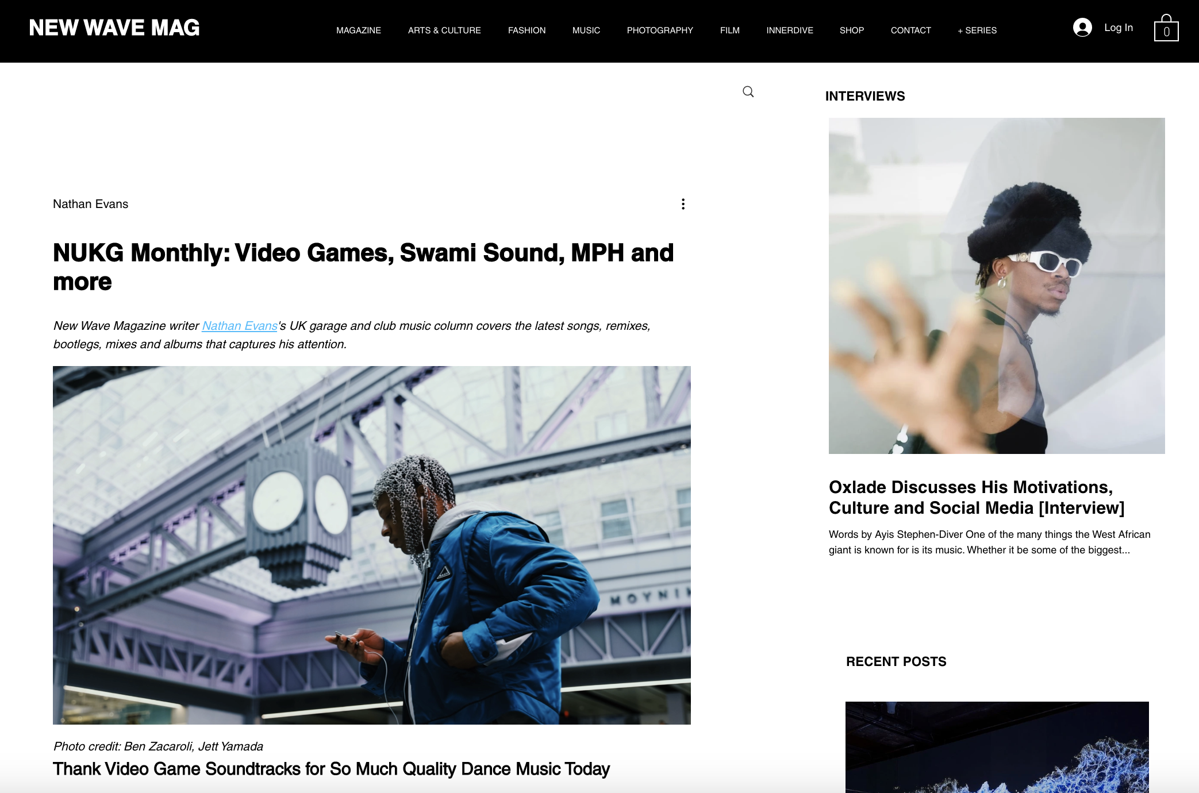Visit the SHOP page
The height and width of the screenshot is (793, 1199).
pos(852,30)
